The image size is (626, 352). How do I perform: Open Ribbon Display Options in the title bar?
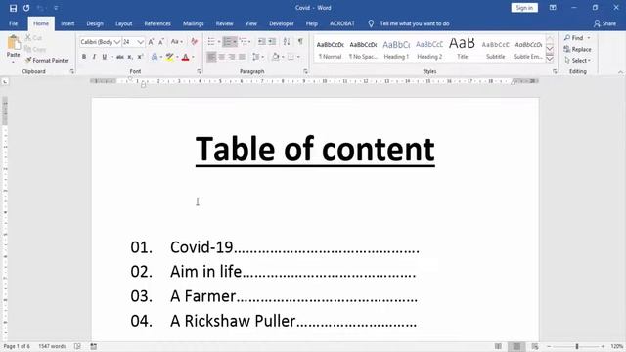553,8
